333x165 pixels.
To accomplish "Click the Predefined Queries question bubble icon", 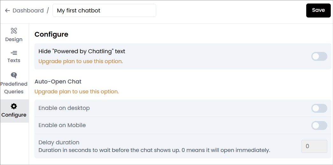I will click(x=14, y=75).
